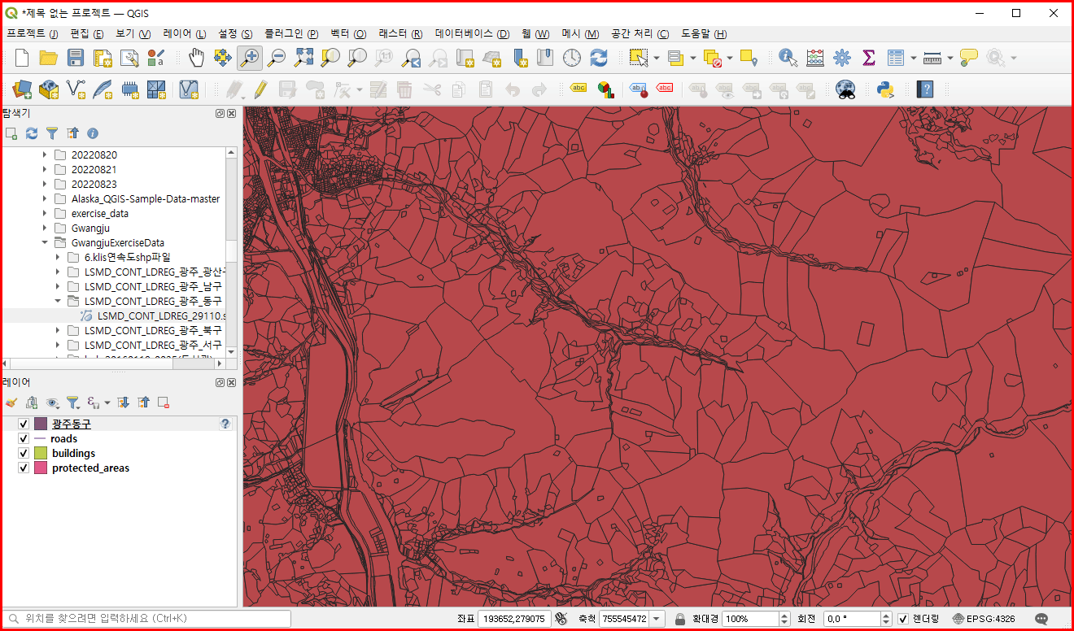Image resolution: width=1074 pixels, height=631 pixels.
Task: Click the Filter Browser funnel icon
Action: coord(52,133)
